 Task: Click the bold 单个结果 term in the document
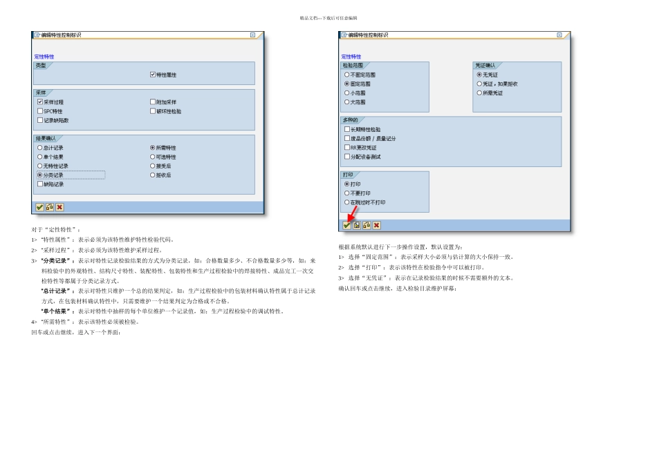pos(55,311)
